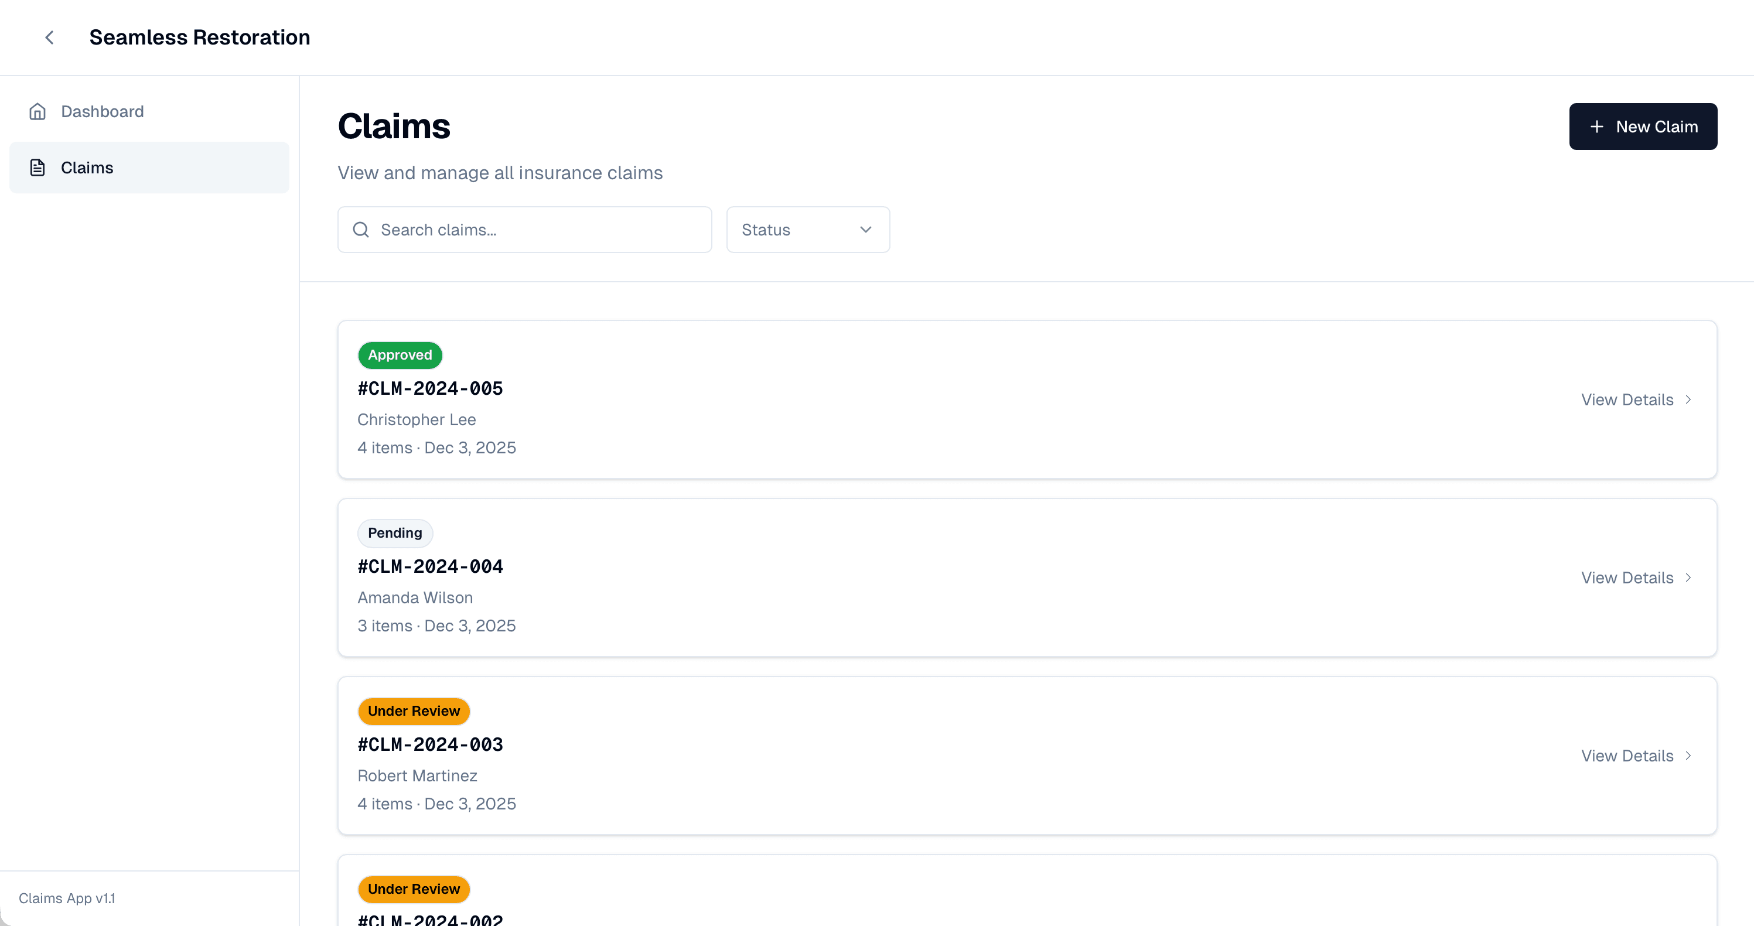
Task: Switch to the Dashboard section
Action: coord(102,111)
